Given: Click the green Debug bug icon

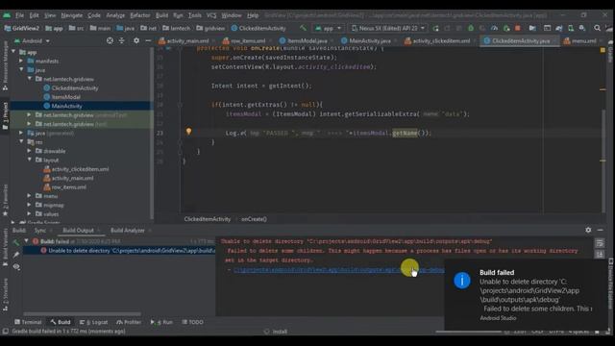Looking at the screenshot, I should 471,28.
